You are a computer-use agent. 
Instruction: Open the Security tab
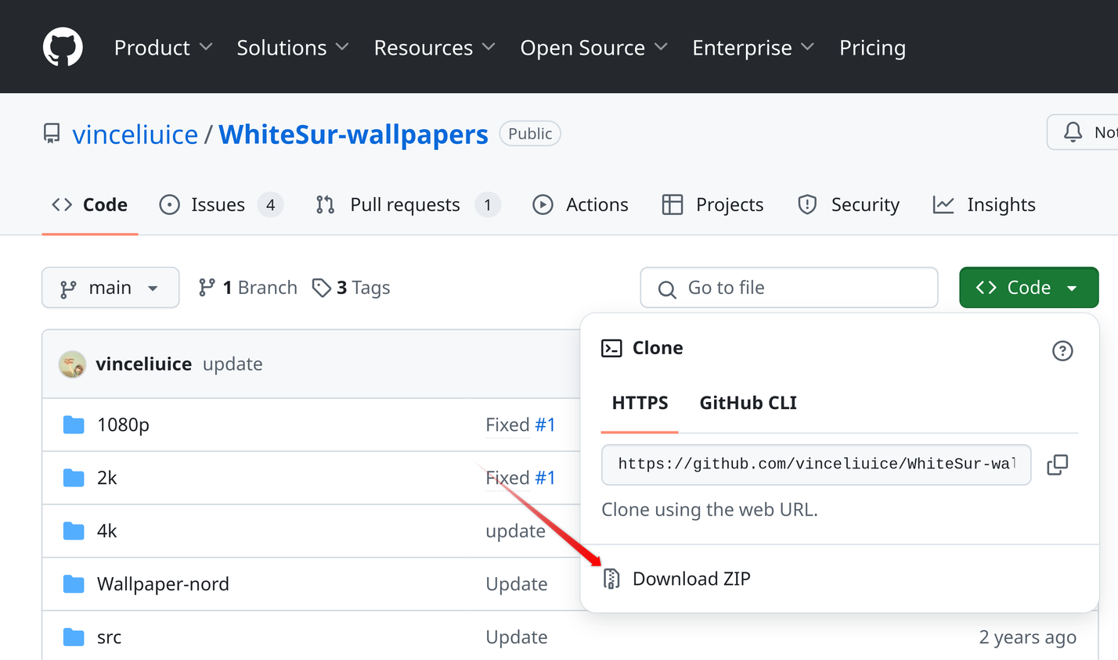[x=849, y=205]
